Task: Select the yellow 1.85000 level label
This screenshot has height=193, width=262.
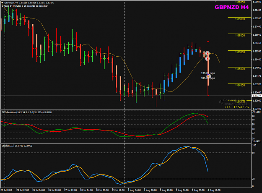Action: [x=240, y=69]
